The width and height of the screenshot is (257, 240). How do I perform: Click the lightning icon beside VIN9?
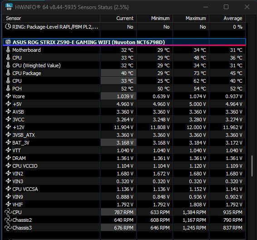click(8, 196)
